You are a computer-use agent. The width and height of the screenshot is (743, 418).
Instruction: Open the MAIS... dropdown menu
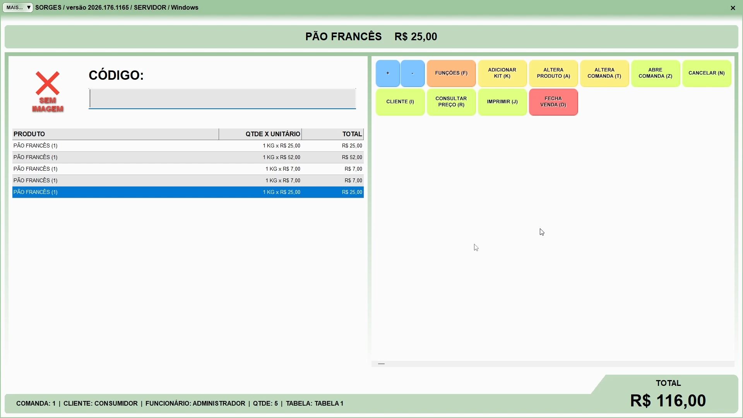(x=18, y=7)
